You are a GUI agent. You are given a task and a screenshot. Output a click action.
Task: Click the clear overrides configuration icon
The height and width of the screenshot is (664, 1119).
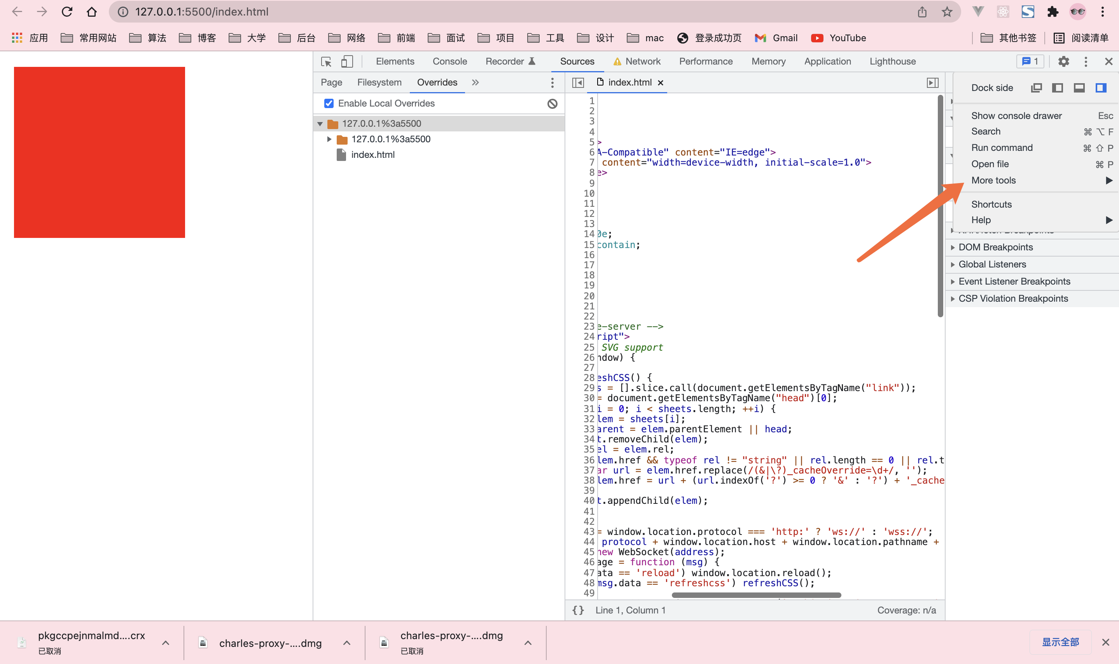(x=552, y=104)
